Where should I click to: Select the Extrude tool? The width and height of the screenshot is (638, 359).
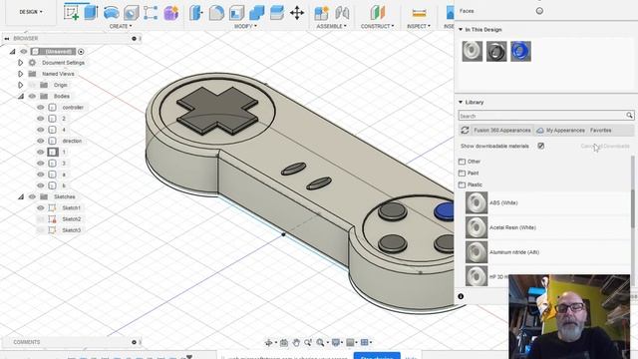91,12
